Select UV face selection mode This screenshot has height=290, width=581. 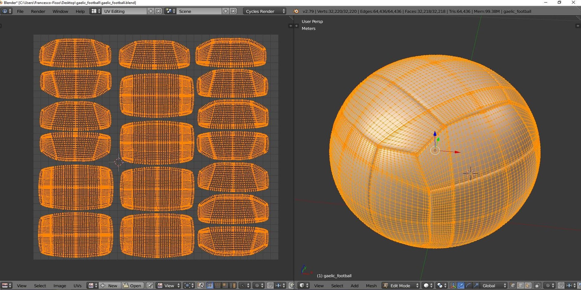(x=225, y=285)
